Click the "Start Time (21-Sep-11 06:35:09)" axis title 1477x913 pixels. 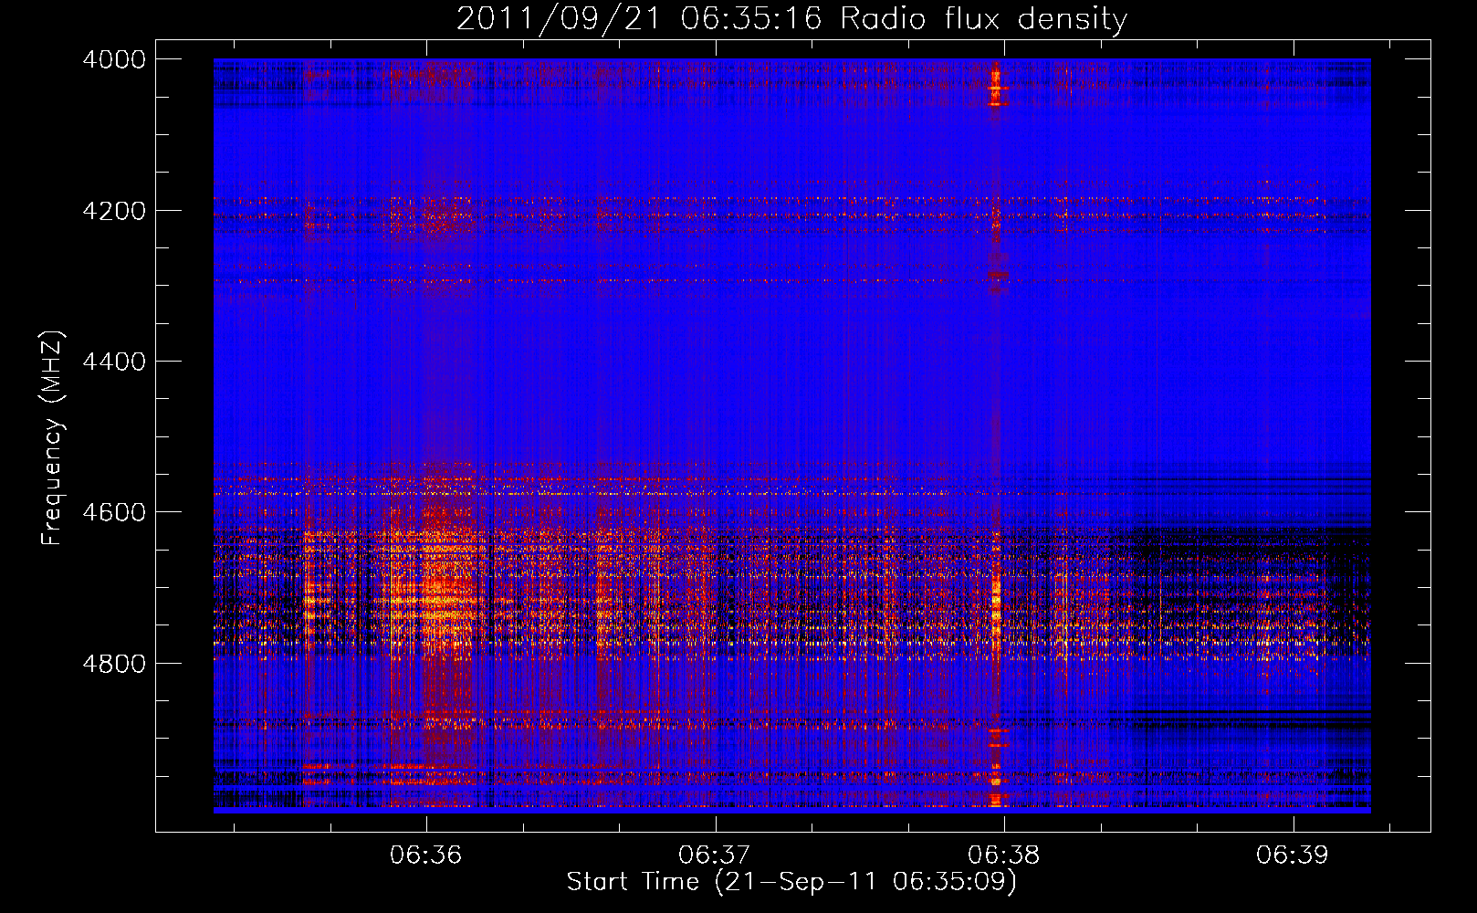tap(792, 882)
